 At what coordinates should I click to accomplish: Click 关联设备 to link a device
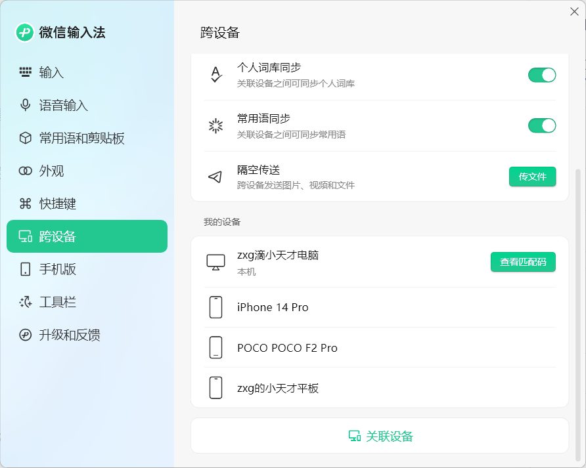380,436
